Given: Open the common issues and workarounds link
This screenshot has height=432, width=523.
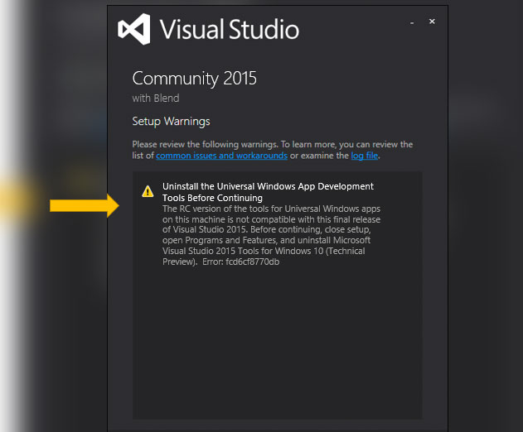Looking at the screenshot, I should pyautogui.click(x=221, y=156).
